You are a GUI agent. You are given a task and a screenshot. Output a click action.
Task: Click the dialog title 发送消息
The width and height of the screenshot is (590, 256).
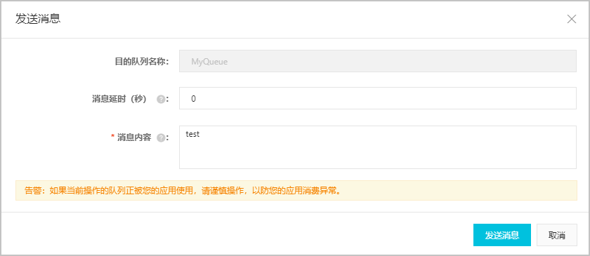pyautogui.click(x=38, y=19)
